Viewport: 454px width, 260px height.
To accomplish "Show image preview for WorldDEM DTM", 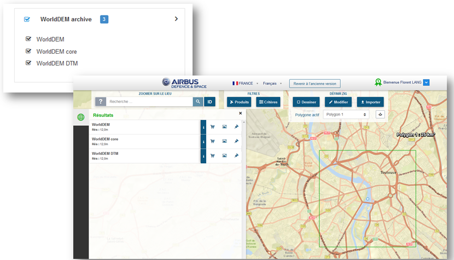I will point(224,155).
